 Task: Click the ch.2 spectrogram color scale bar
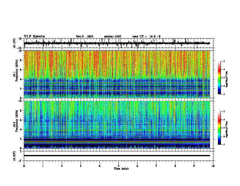(219, 128)
